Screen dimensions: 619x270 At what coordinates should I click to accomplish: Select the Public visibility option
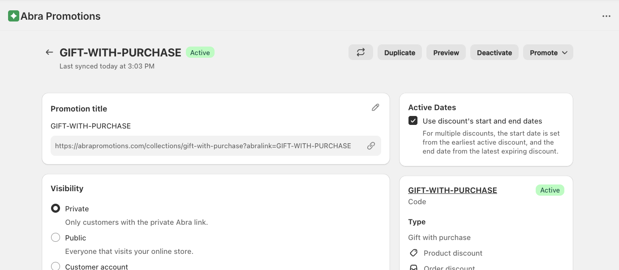(x=56, y=237)
